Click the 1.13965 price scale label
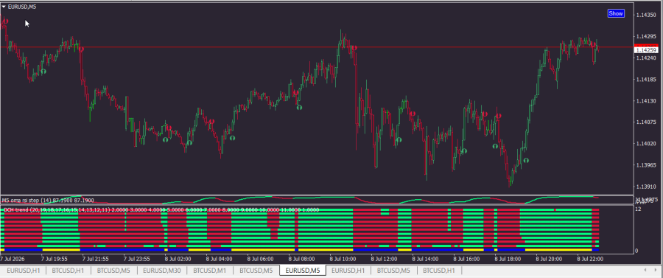663x278 pixels. tap(645, 165)
